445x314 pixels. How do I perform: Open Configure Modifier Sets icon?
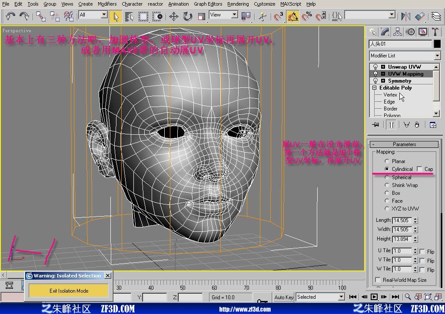[x=433, y=125]
